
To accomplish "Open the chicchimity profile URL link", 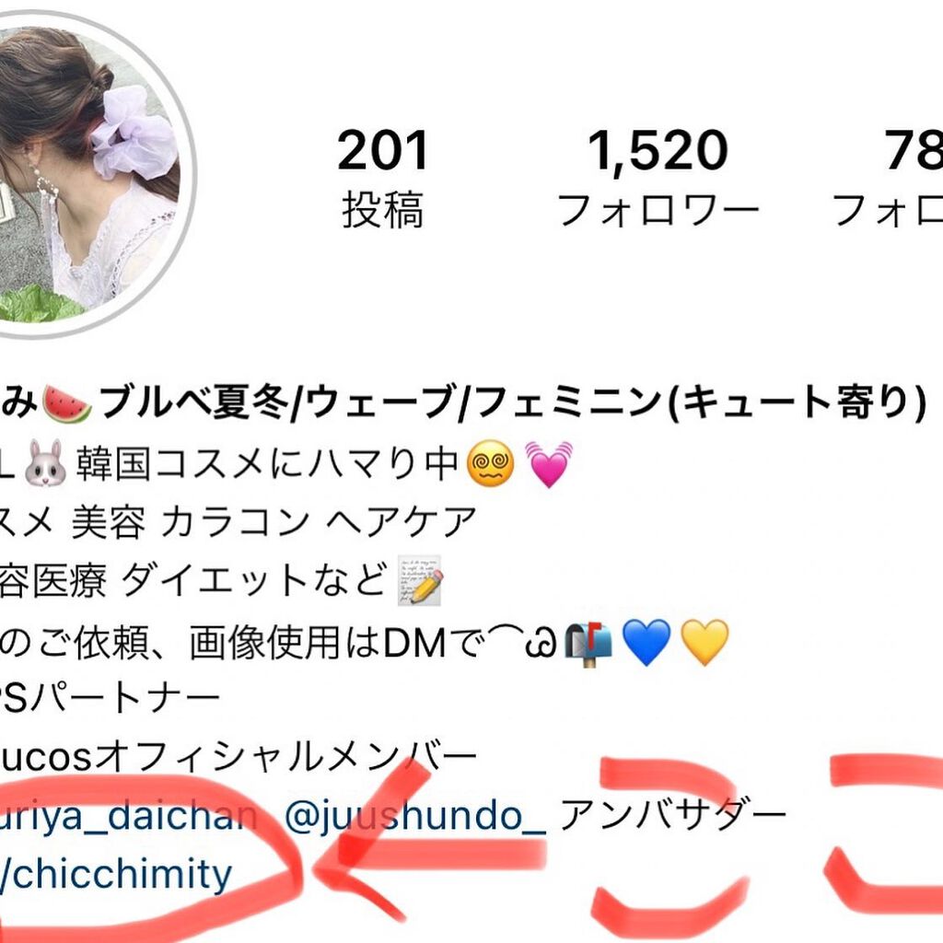I will pyautogui.click(x=116, y=875).
